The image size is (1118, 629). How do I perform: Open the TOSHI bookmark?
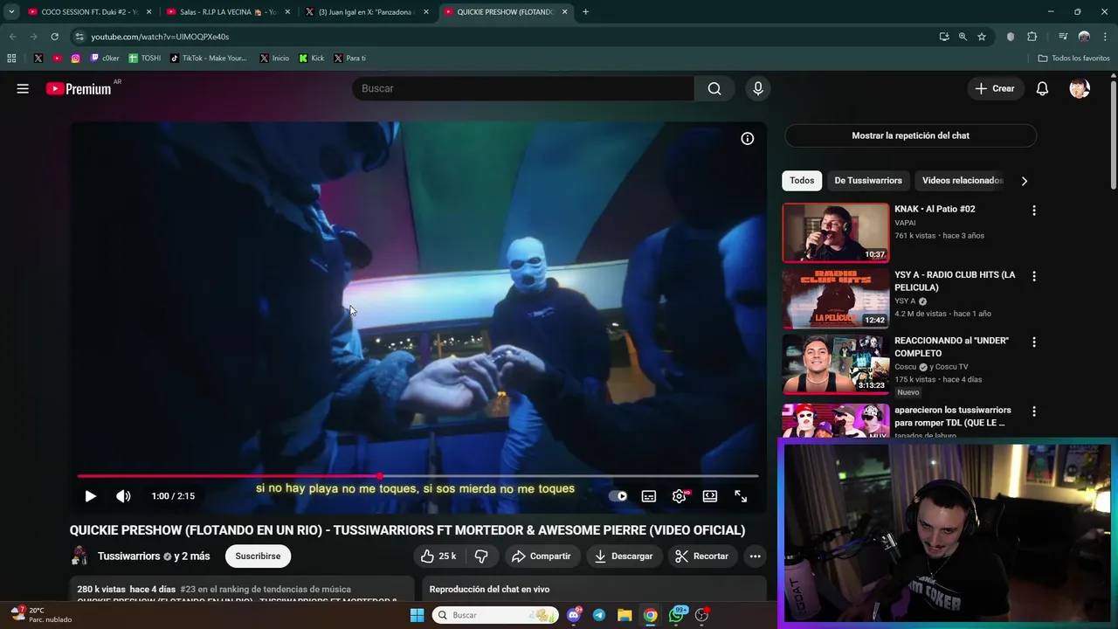pos(145,59)
